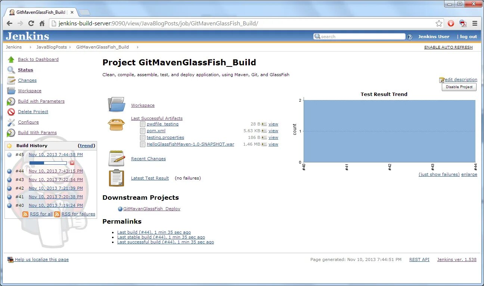Click the log out link
The width and height of the screenshot is (484, 286).
pos(468,37)
